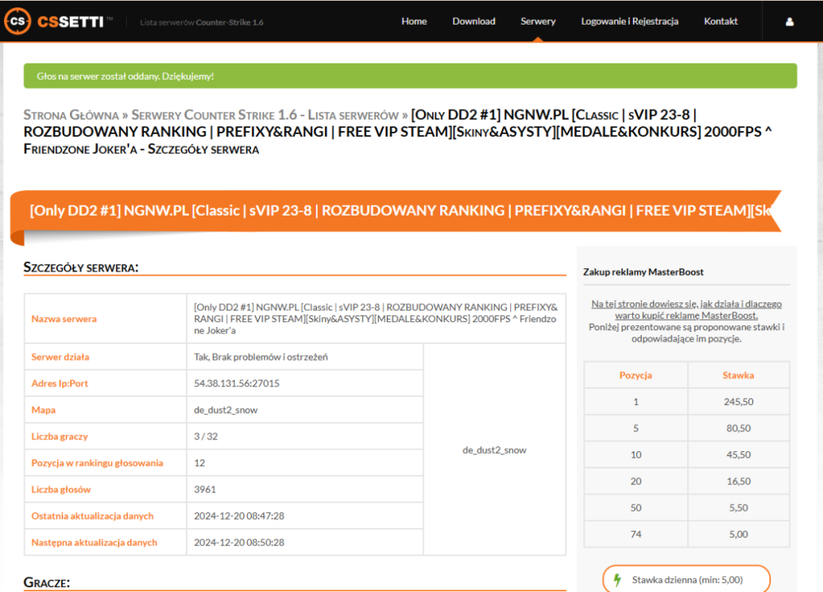Click the orange server name banner
The width and height of the screenshot is (823, 592).
[396, 211]
